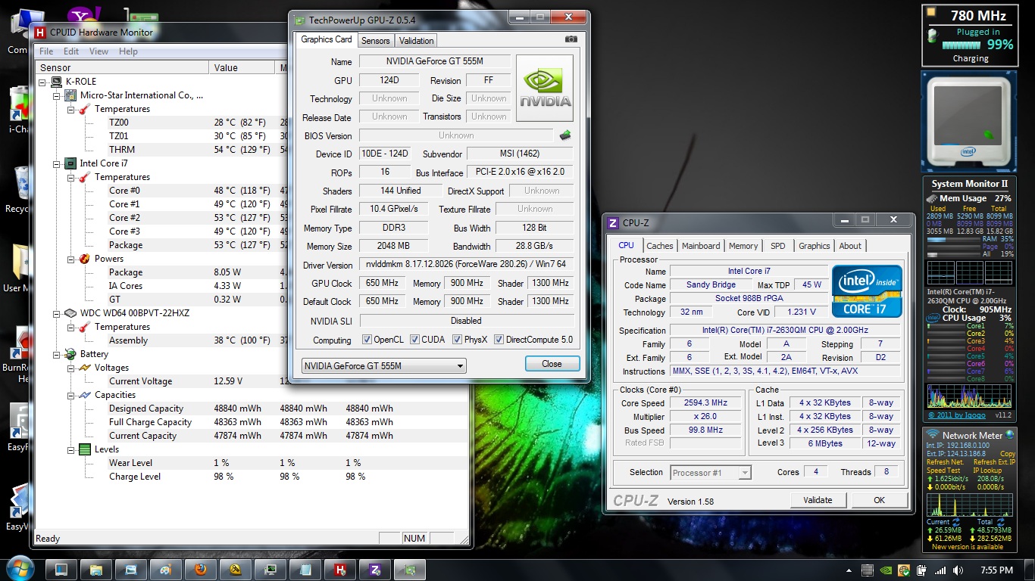Click the BIOS save chip icon
Image resolution: width=1035 pixels, height=581 pixels.
[x=565, y=135]
